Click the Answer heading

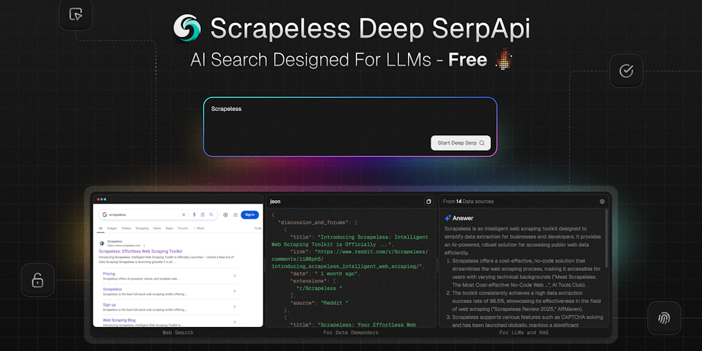[x=463, y=218]
